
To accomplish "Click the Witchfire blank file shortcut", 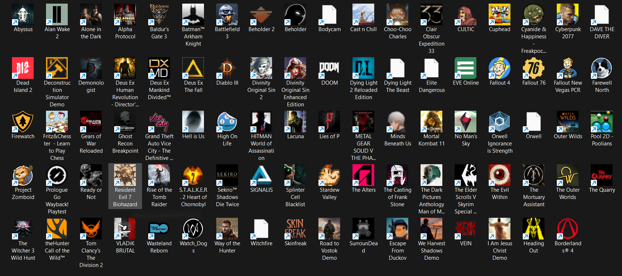I will click(x=261, y=229).
